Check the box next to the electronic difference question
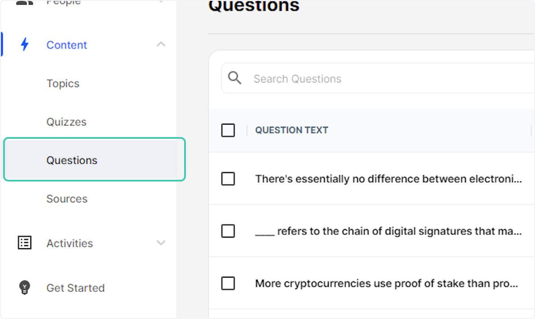This screenshot has height=319, width=535. pos(228,178)
